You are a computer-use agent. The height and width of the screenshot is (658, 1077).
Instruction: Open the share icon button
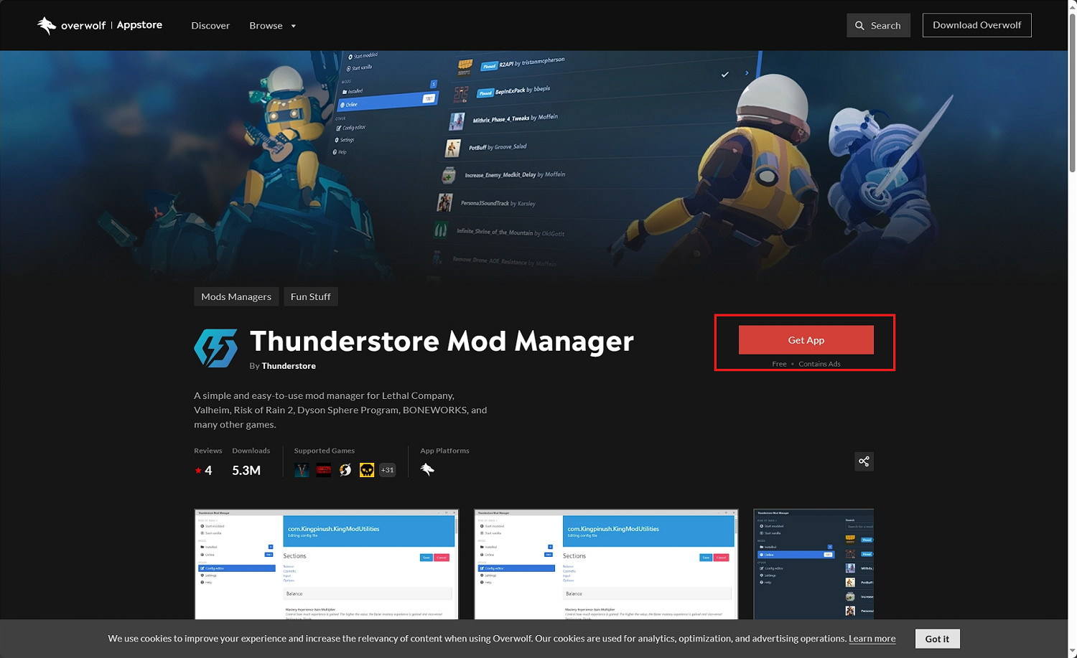point(864,461)
